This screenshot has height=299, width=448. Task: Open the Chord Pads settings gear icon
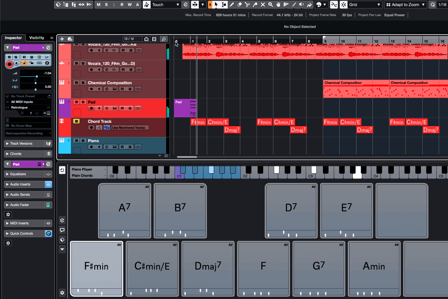pos(62,293)
